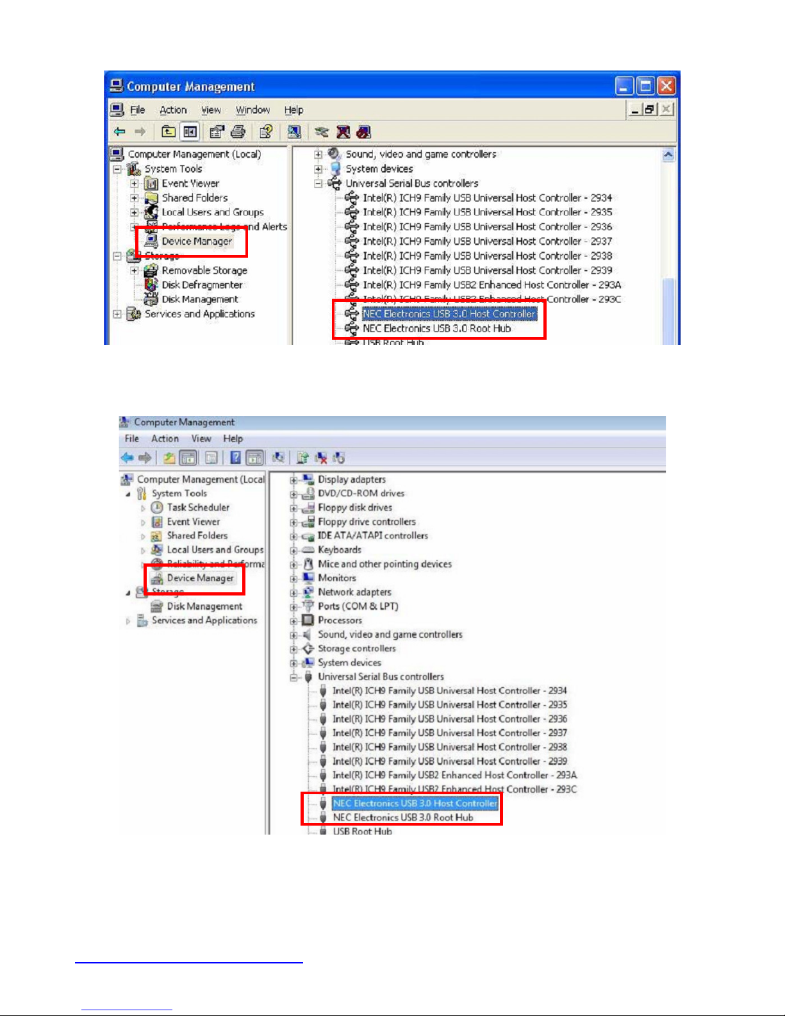Screen dimensions: 785x1016
Task: Click Scan for hardware changes in lower toolbar
Action: point(278,458)
